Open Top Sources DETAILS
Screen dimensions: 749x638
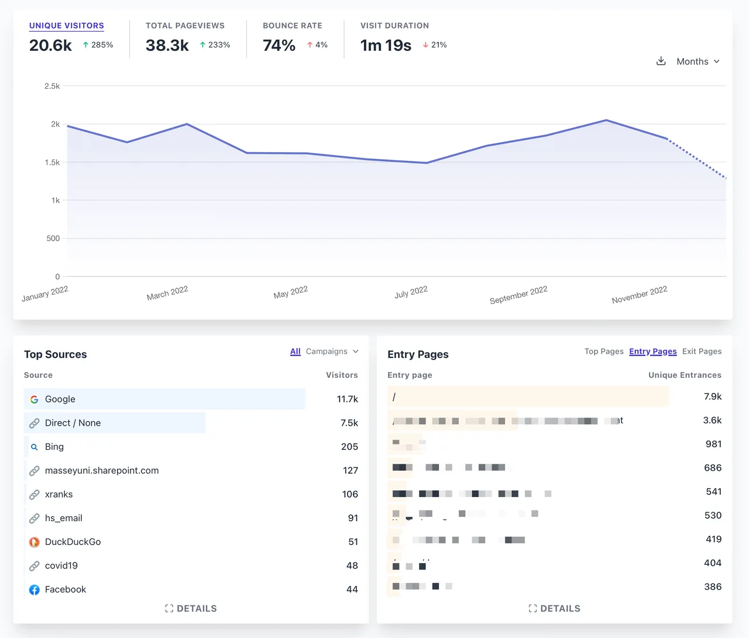click(x=191, y=609)
